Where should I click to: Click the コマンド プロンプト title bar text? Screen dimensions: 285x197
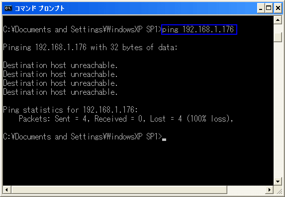pos(39,8)
